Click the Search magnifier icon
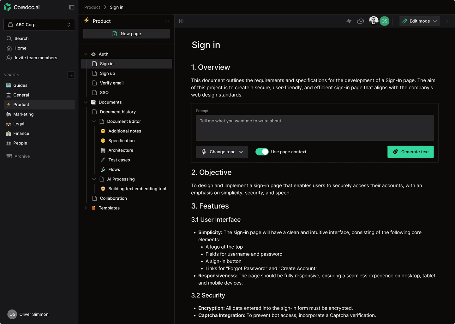 pos(9,38)
